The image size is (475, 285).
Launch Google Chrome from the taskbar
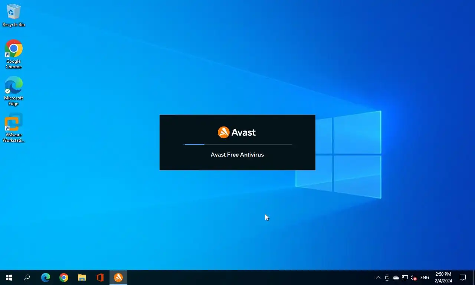point(64,278)
